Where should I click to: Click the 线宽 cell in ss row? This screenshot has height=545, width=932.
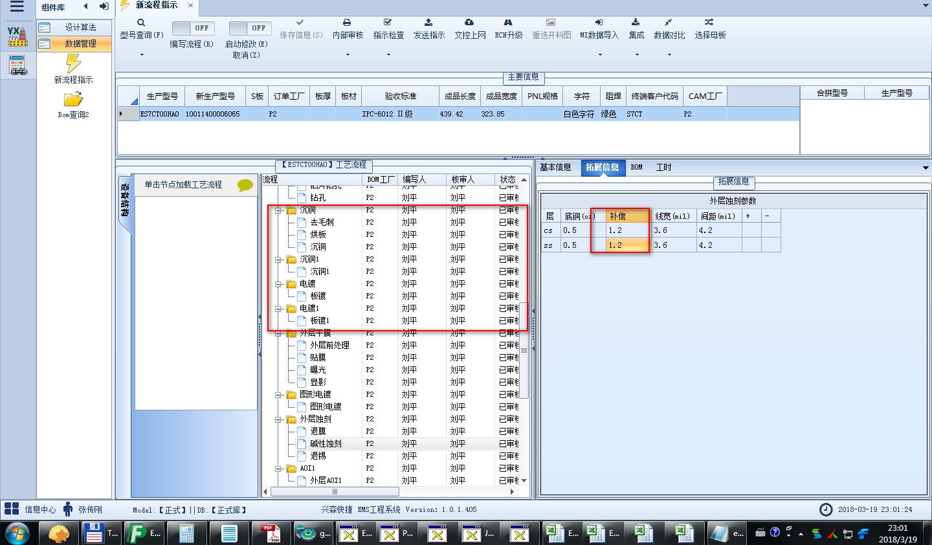click(674, 245)
